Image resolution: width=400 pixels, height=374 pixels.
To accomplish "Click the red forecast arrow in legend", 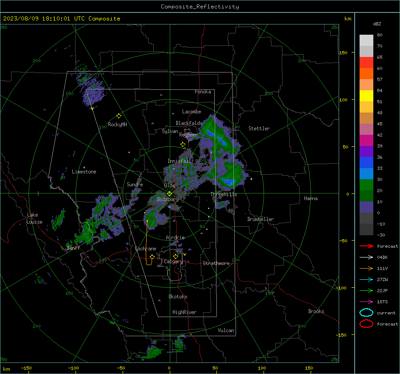I will click(x=366, y=246).
